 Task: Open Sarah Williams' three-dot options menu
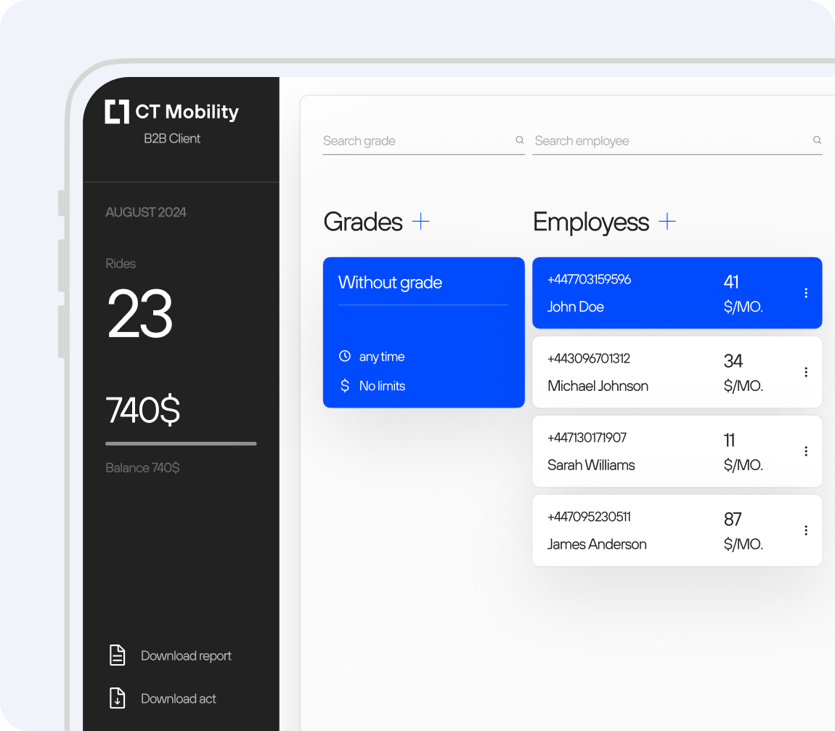(806, 451)
